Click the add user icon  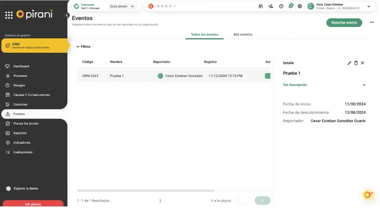tap(271, 6)
